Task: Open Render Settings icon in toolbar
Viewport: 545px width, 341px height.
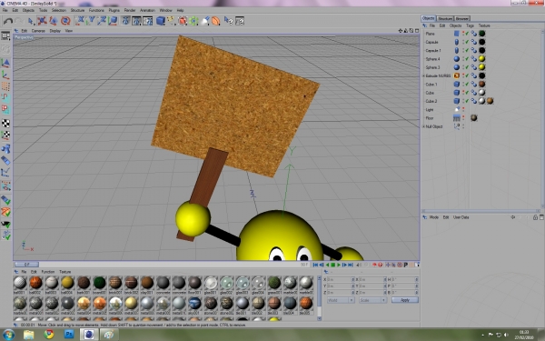Action: (x=148, y=21)
